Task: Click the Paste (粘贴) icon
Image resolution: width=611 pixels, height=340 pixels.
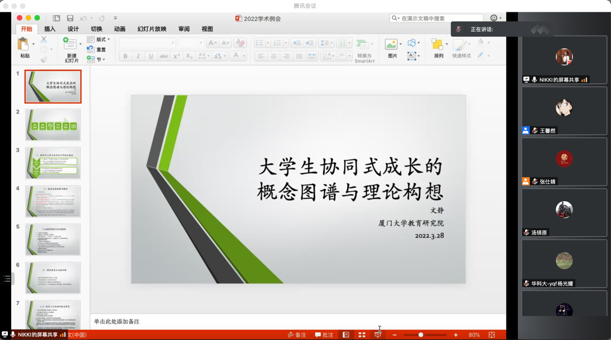Action: 24,45
